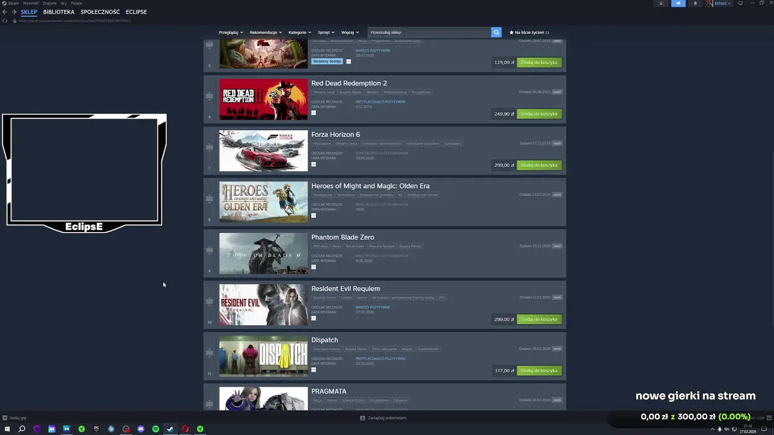Screen dimensions: 774x435
Task: Go forward with the Steam forward arrow
Action: [x=14, y=11]
